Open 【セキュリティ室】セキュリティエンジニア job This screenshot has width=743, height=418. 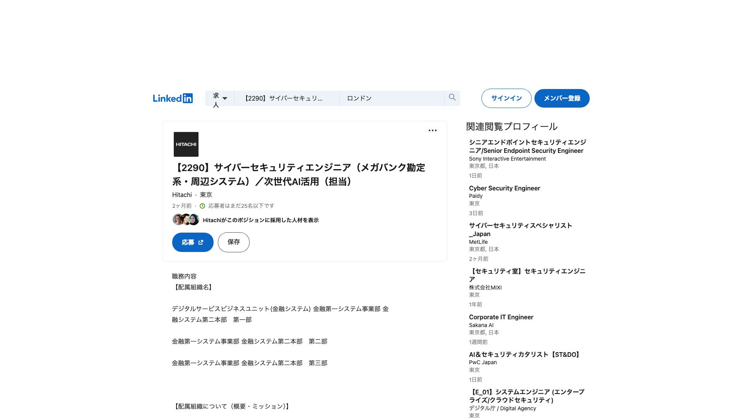(527, 275)
